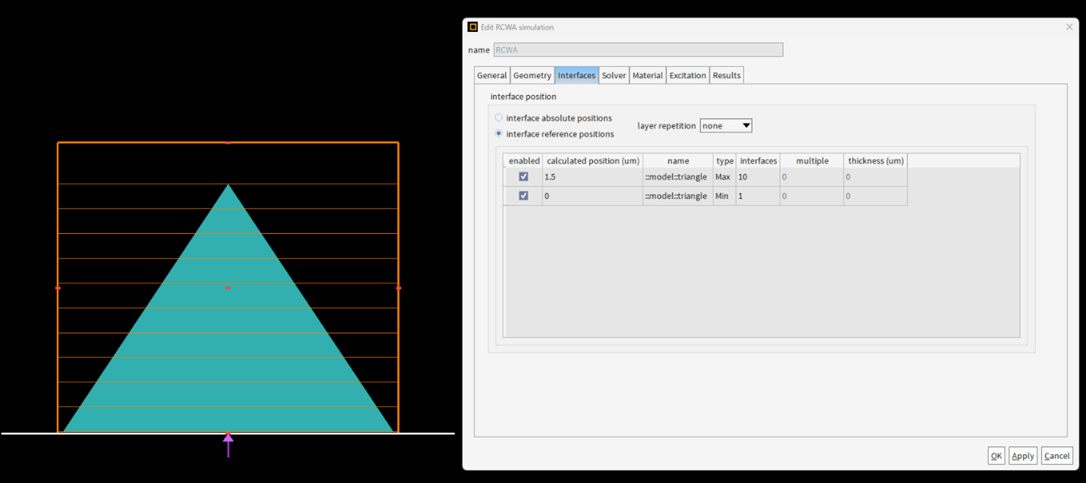Click the purple source direction arrow
This screenshot has height=483, width=1086.
(228, 445)
